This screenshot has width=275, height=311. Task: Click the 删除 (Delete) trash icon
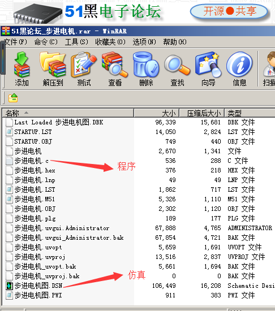coord(146,68)
